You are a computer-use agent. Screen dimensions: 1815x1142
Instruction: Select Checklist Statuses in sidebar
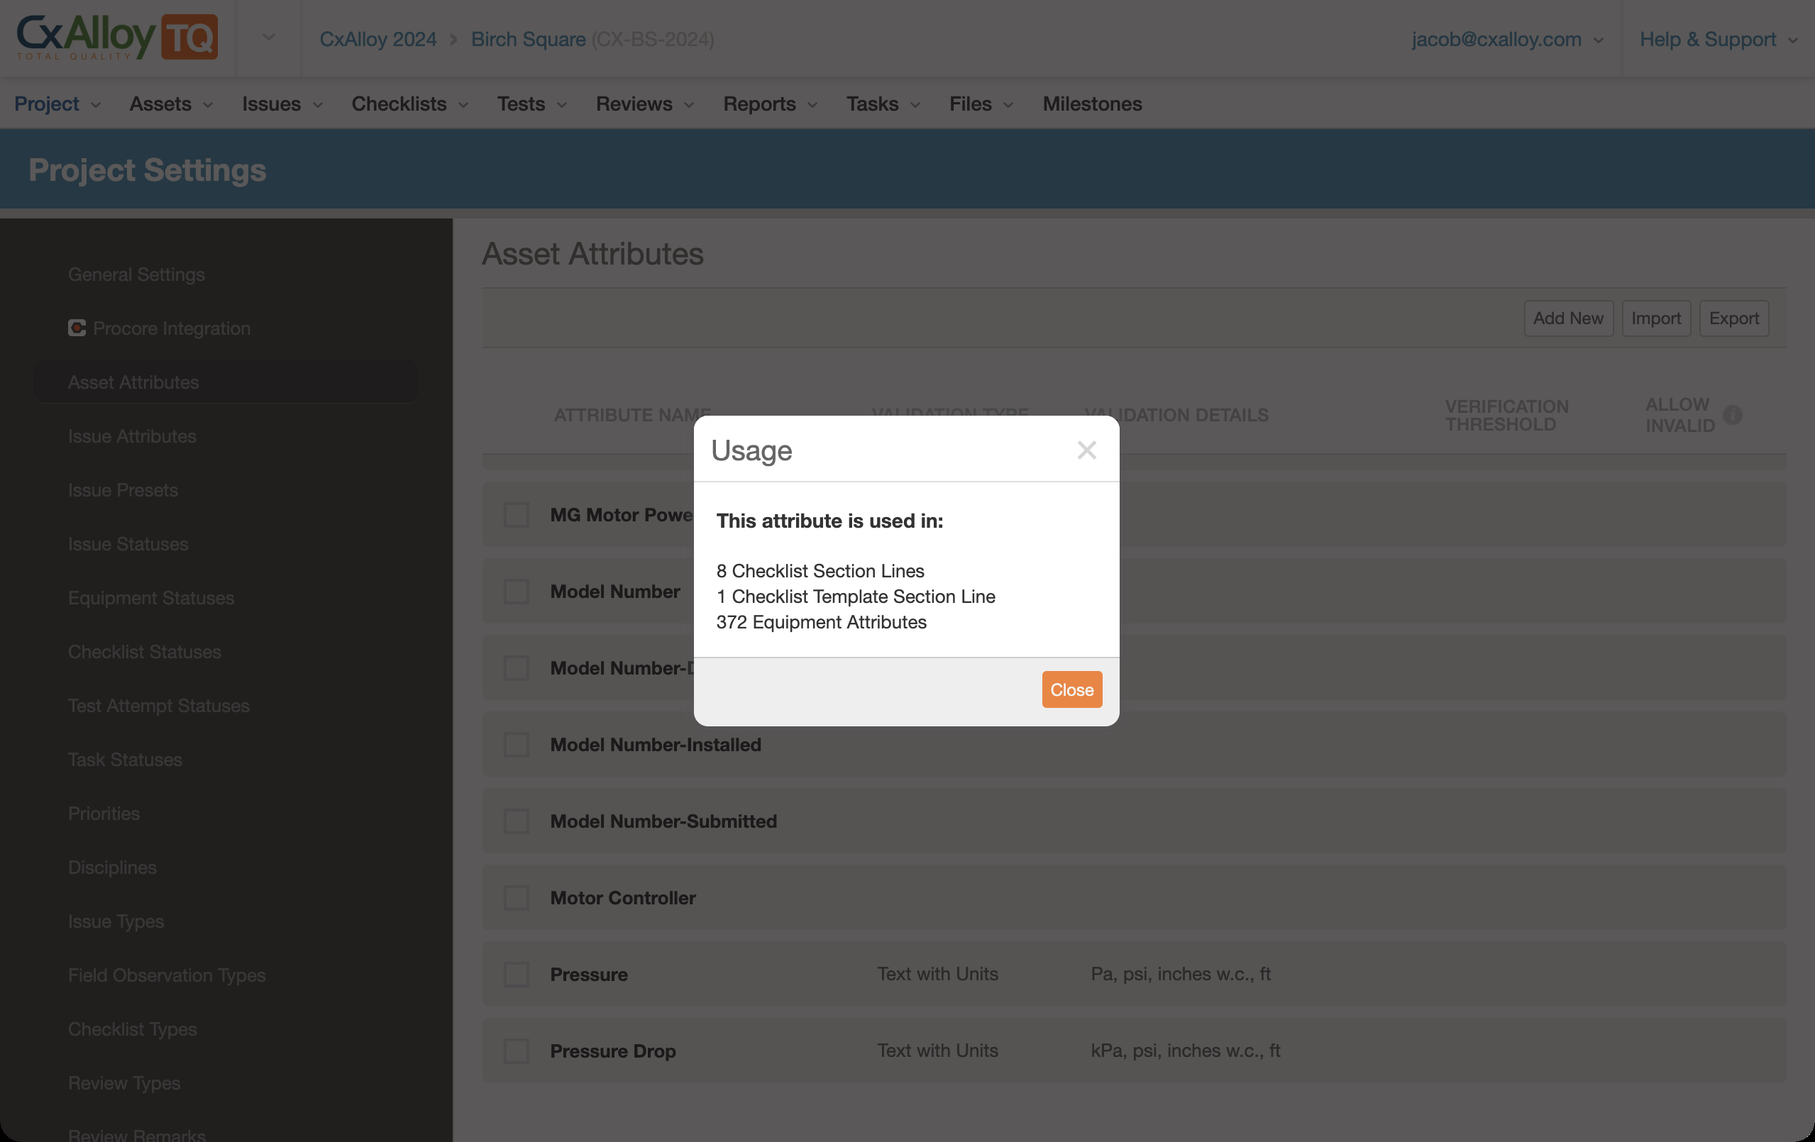[144, 652]
